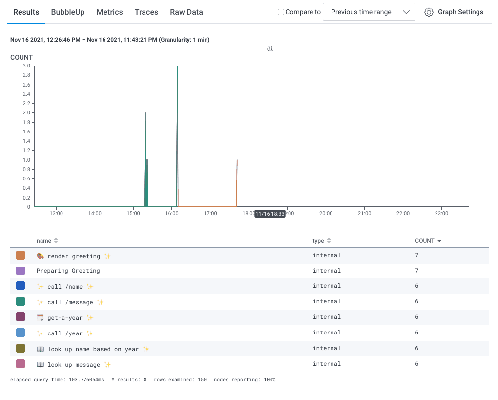Click the Graph Settings gear icon
Viewport: 498px width, 400px height.
pyautogui.click(x=429, y=12)
